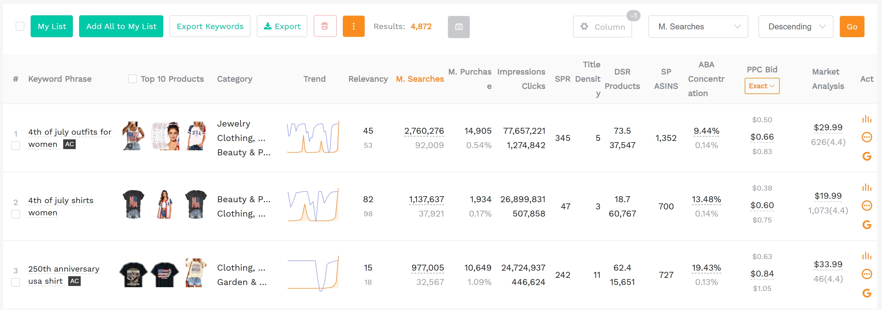Open the Column settings gear button
Viewport: 882px width, 310px height.
coord(602,27)
